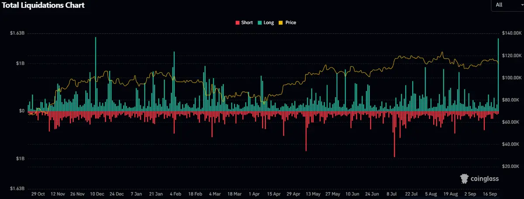Click the 12 Nov date label
524x199 pixels.
coord(58,193)
